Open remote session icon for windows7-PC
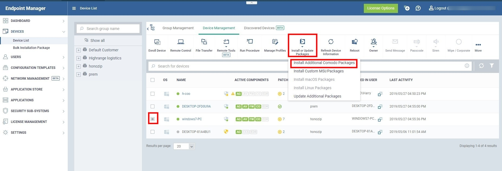The image size is (502, 171). coord(380,119)
